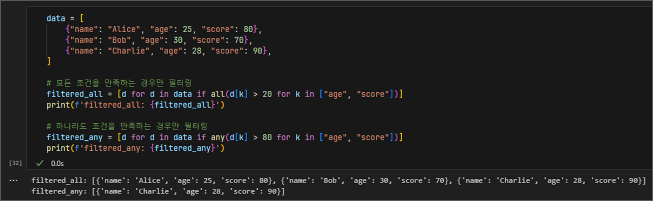This screenshot has height=201, width=653.
Task: Click the comment '# 모든 조건을 만족하는 경우만 필터링'
Action: (119, 83)
